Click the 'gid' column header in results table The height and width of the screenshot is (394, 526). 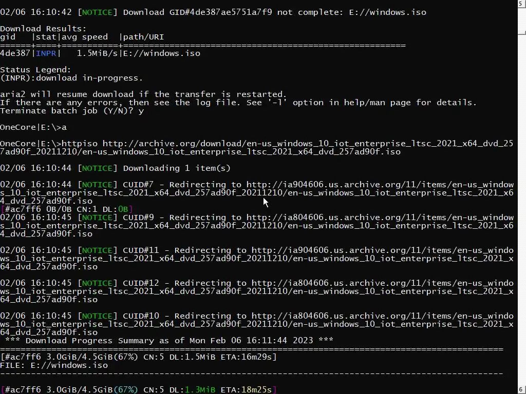click(8, 37)
